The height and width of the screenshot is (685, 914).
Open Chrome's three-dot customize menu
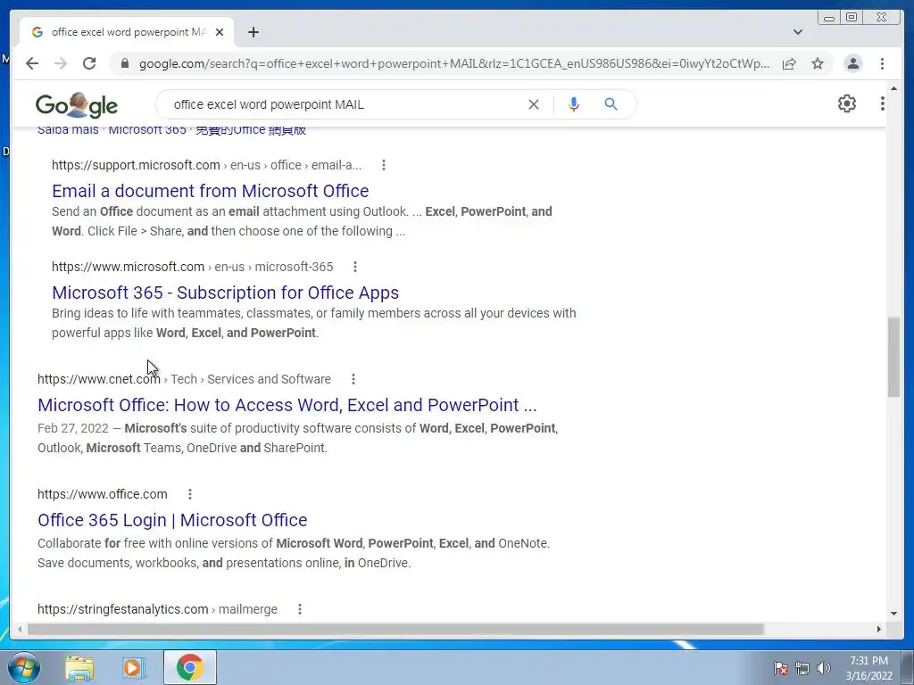point(882,63)
